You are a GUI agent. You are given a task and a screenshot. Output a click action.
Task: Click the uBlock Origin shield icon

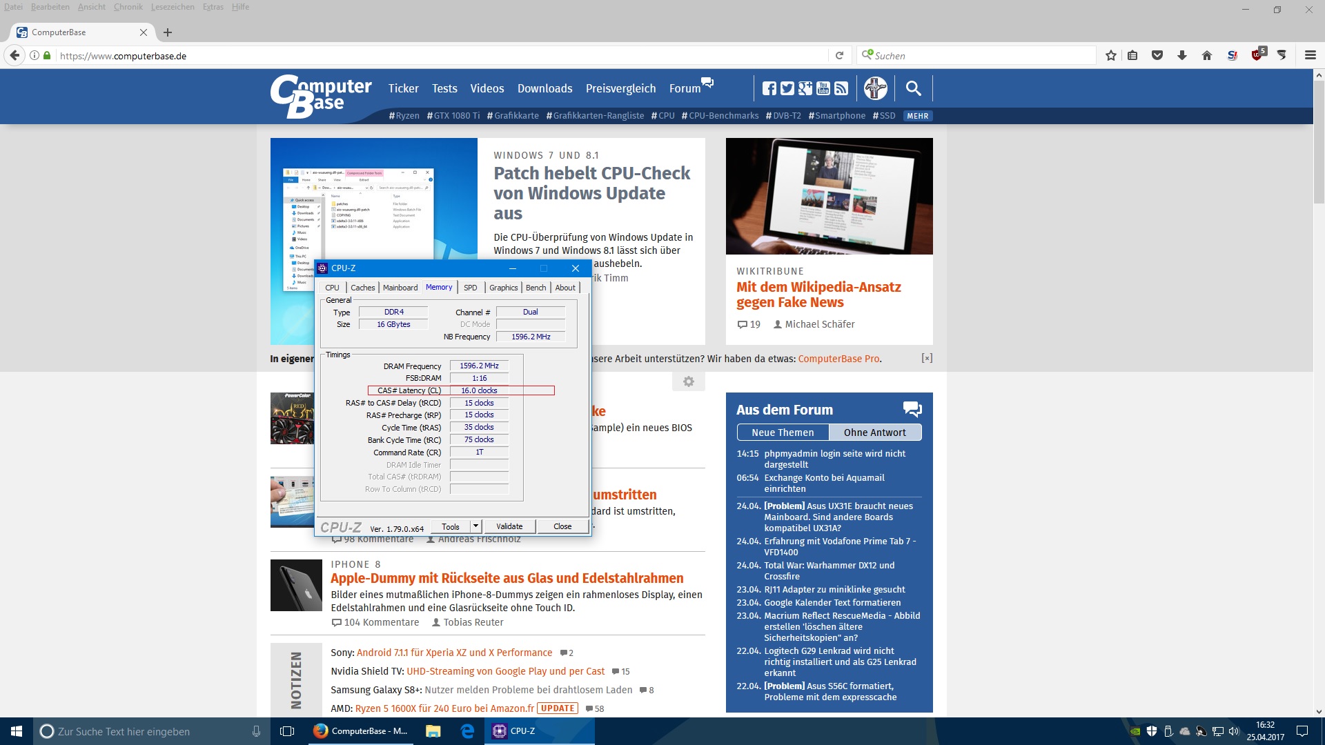pyautogui.click(x=1257, y=56)
